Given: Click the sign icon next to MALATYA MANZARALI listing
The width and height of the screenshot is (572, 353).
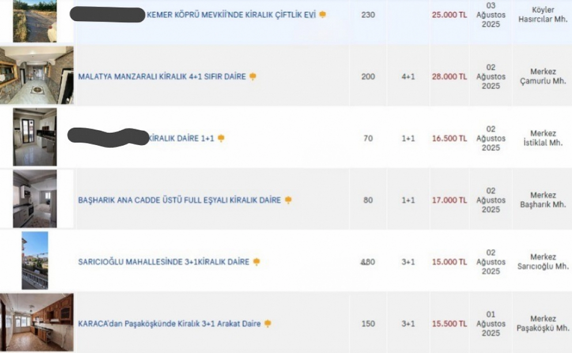Looking at the screenshot, I should point(253,77).
